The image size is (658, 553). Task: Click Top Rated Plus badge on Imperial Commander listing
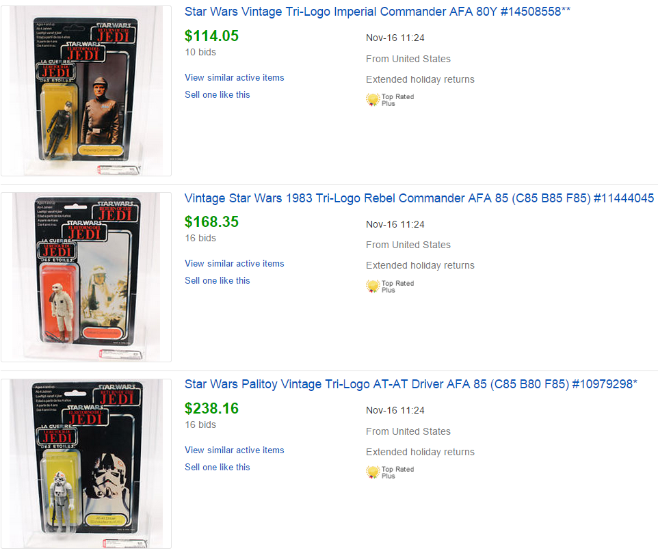click(x=390, y=100)
